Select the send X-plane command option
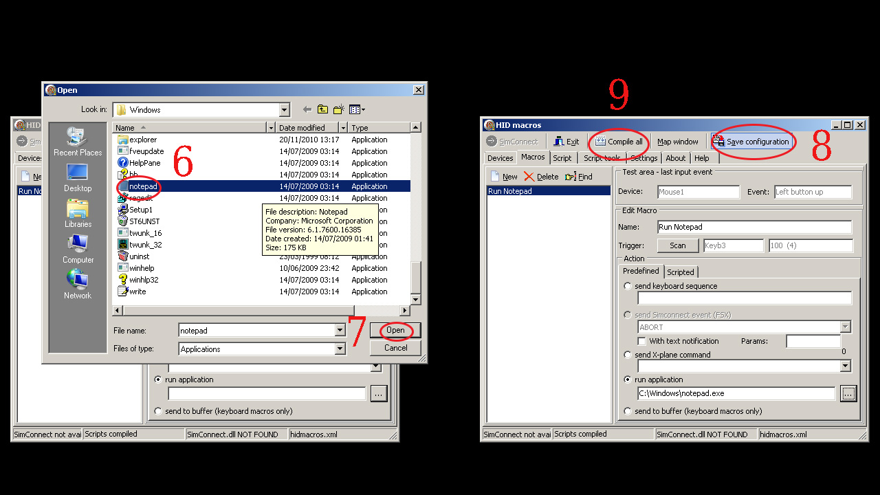Screen dimensions: 880x495 pos(628,355)
